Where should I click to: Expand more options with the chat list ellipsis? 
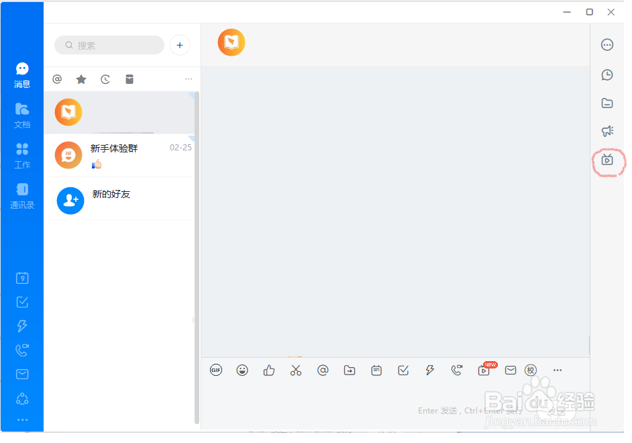[189, 79]
